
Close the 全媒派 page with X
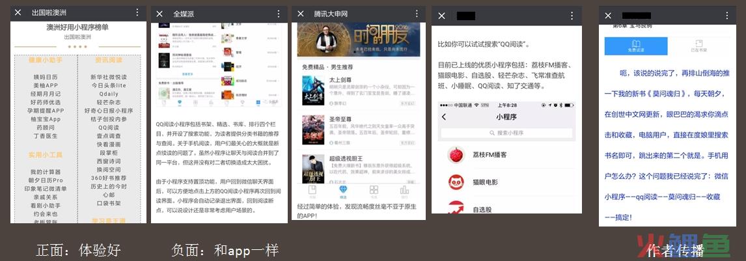pos(159,14)
